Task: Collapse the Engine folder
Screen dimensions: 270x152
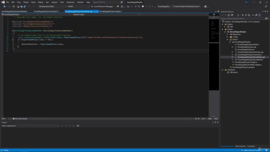Action: coord(222,24)
